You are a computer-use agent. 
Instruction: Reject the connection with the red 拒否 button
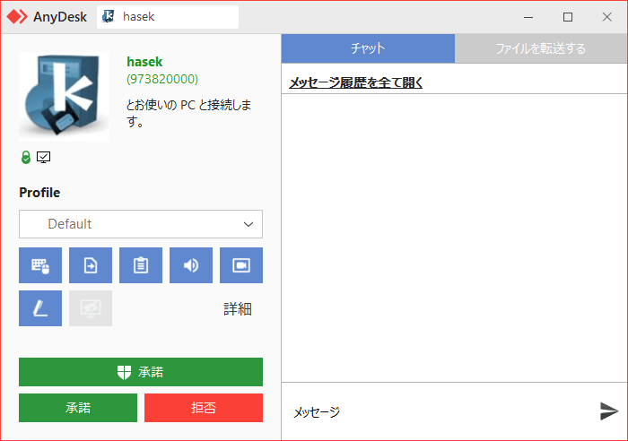coord(204,408)
